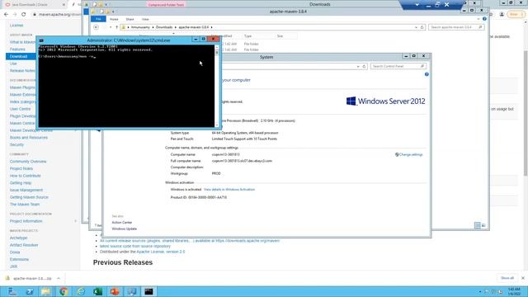Expand the Explorer ribbon chevron
Viewport: 528px width, 297px height.
click(x=478, y=19)
